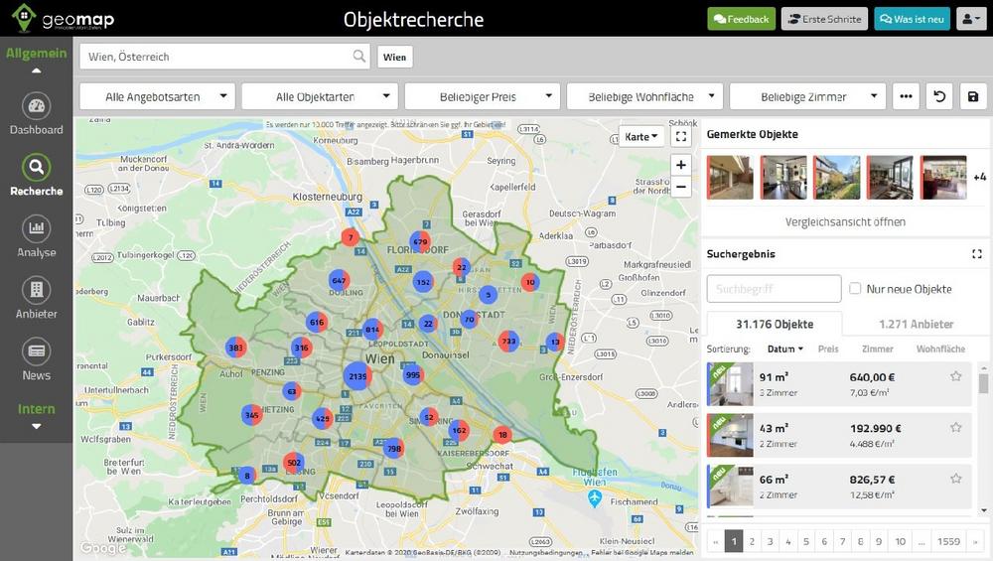Open the News sidebar icon

point(37,351)
